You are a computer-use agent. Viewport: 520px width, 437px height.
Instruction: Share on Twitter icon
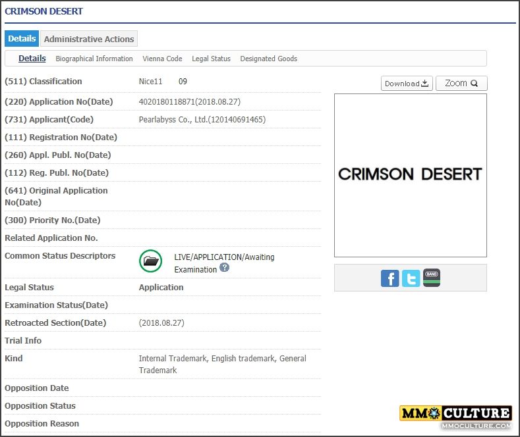[x=411, y=278]
